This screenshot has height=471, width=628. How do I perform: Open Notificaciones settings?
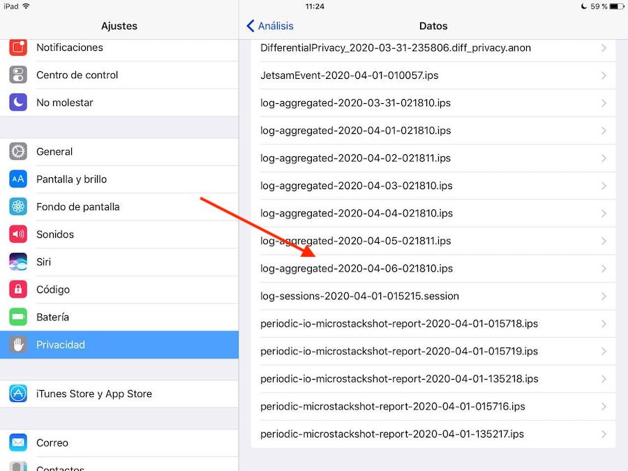click(x=119, y=47)
